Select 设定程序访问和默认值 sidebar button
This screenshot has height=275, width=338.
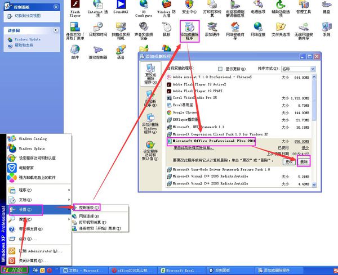(x=150, y=151)
